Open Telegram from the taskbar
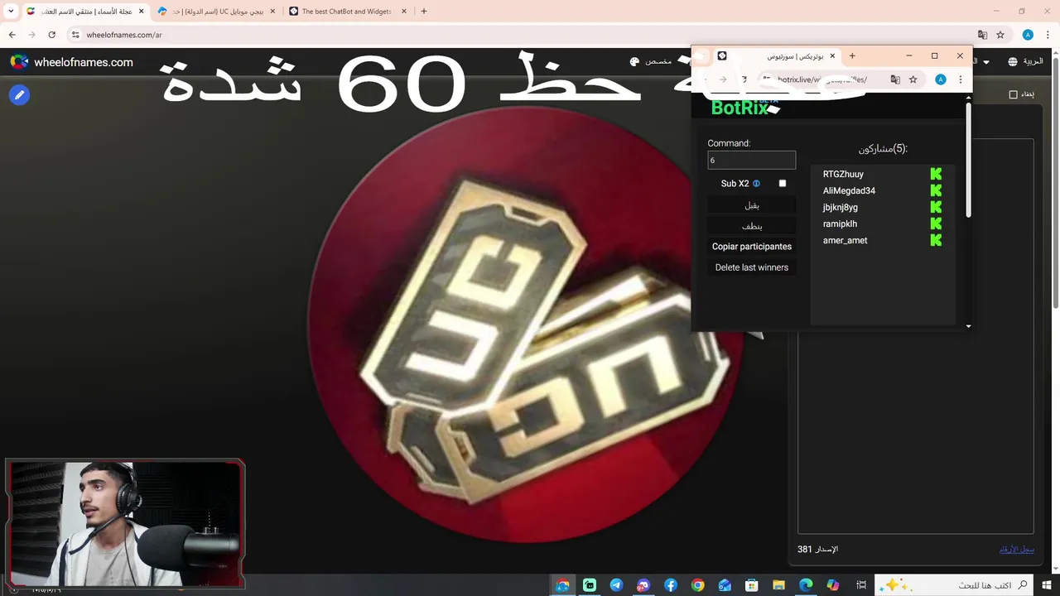Image resolution: width=1060 pixels, height=596 pixels. [x=616, y=585]
